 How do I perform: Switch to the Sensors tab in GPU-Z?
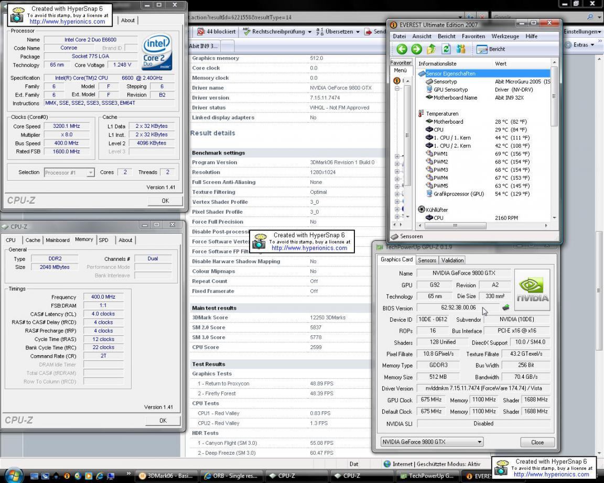427,260
